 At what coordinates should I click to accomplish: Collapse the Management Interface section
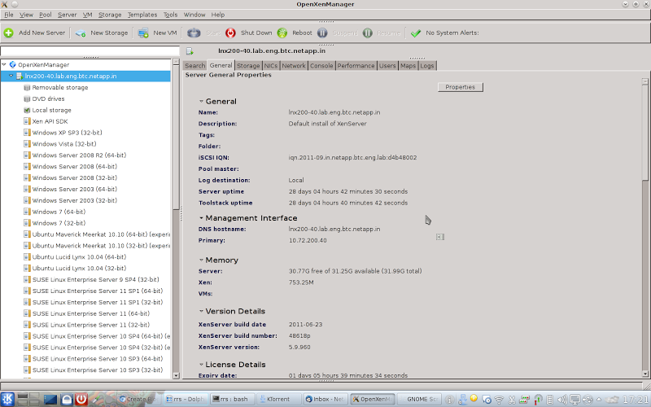201,218
